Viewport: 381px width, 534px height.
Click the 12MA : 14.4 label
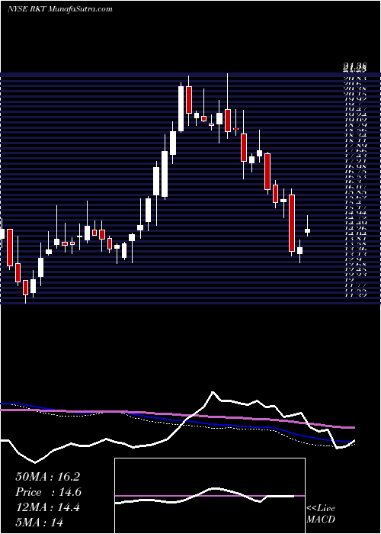click(47, 507)
